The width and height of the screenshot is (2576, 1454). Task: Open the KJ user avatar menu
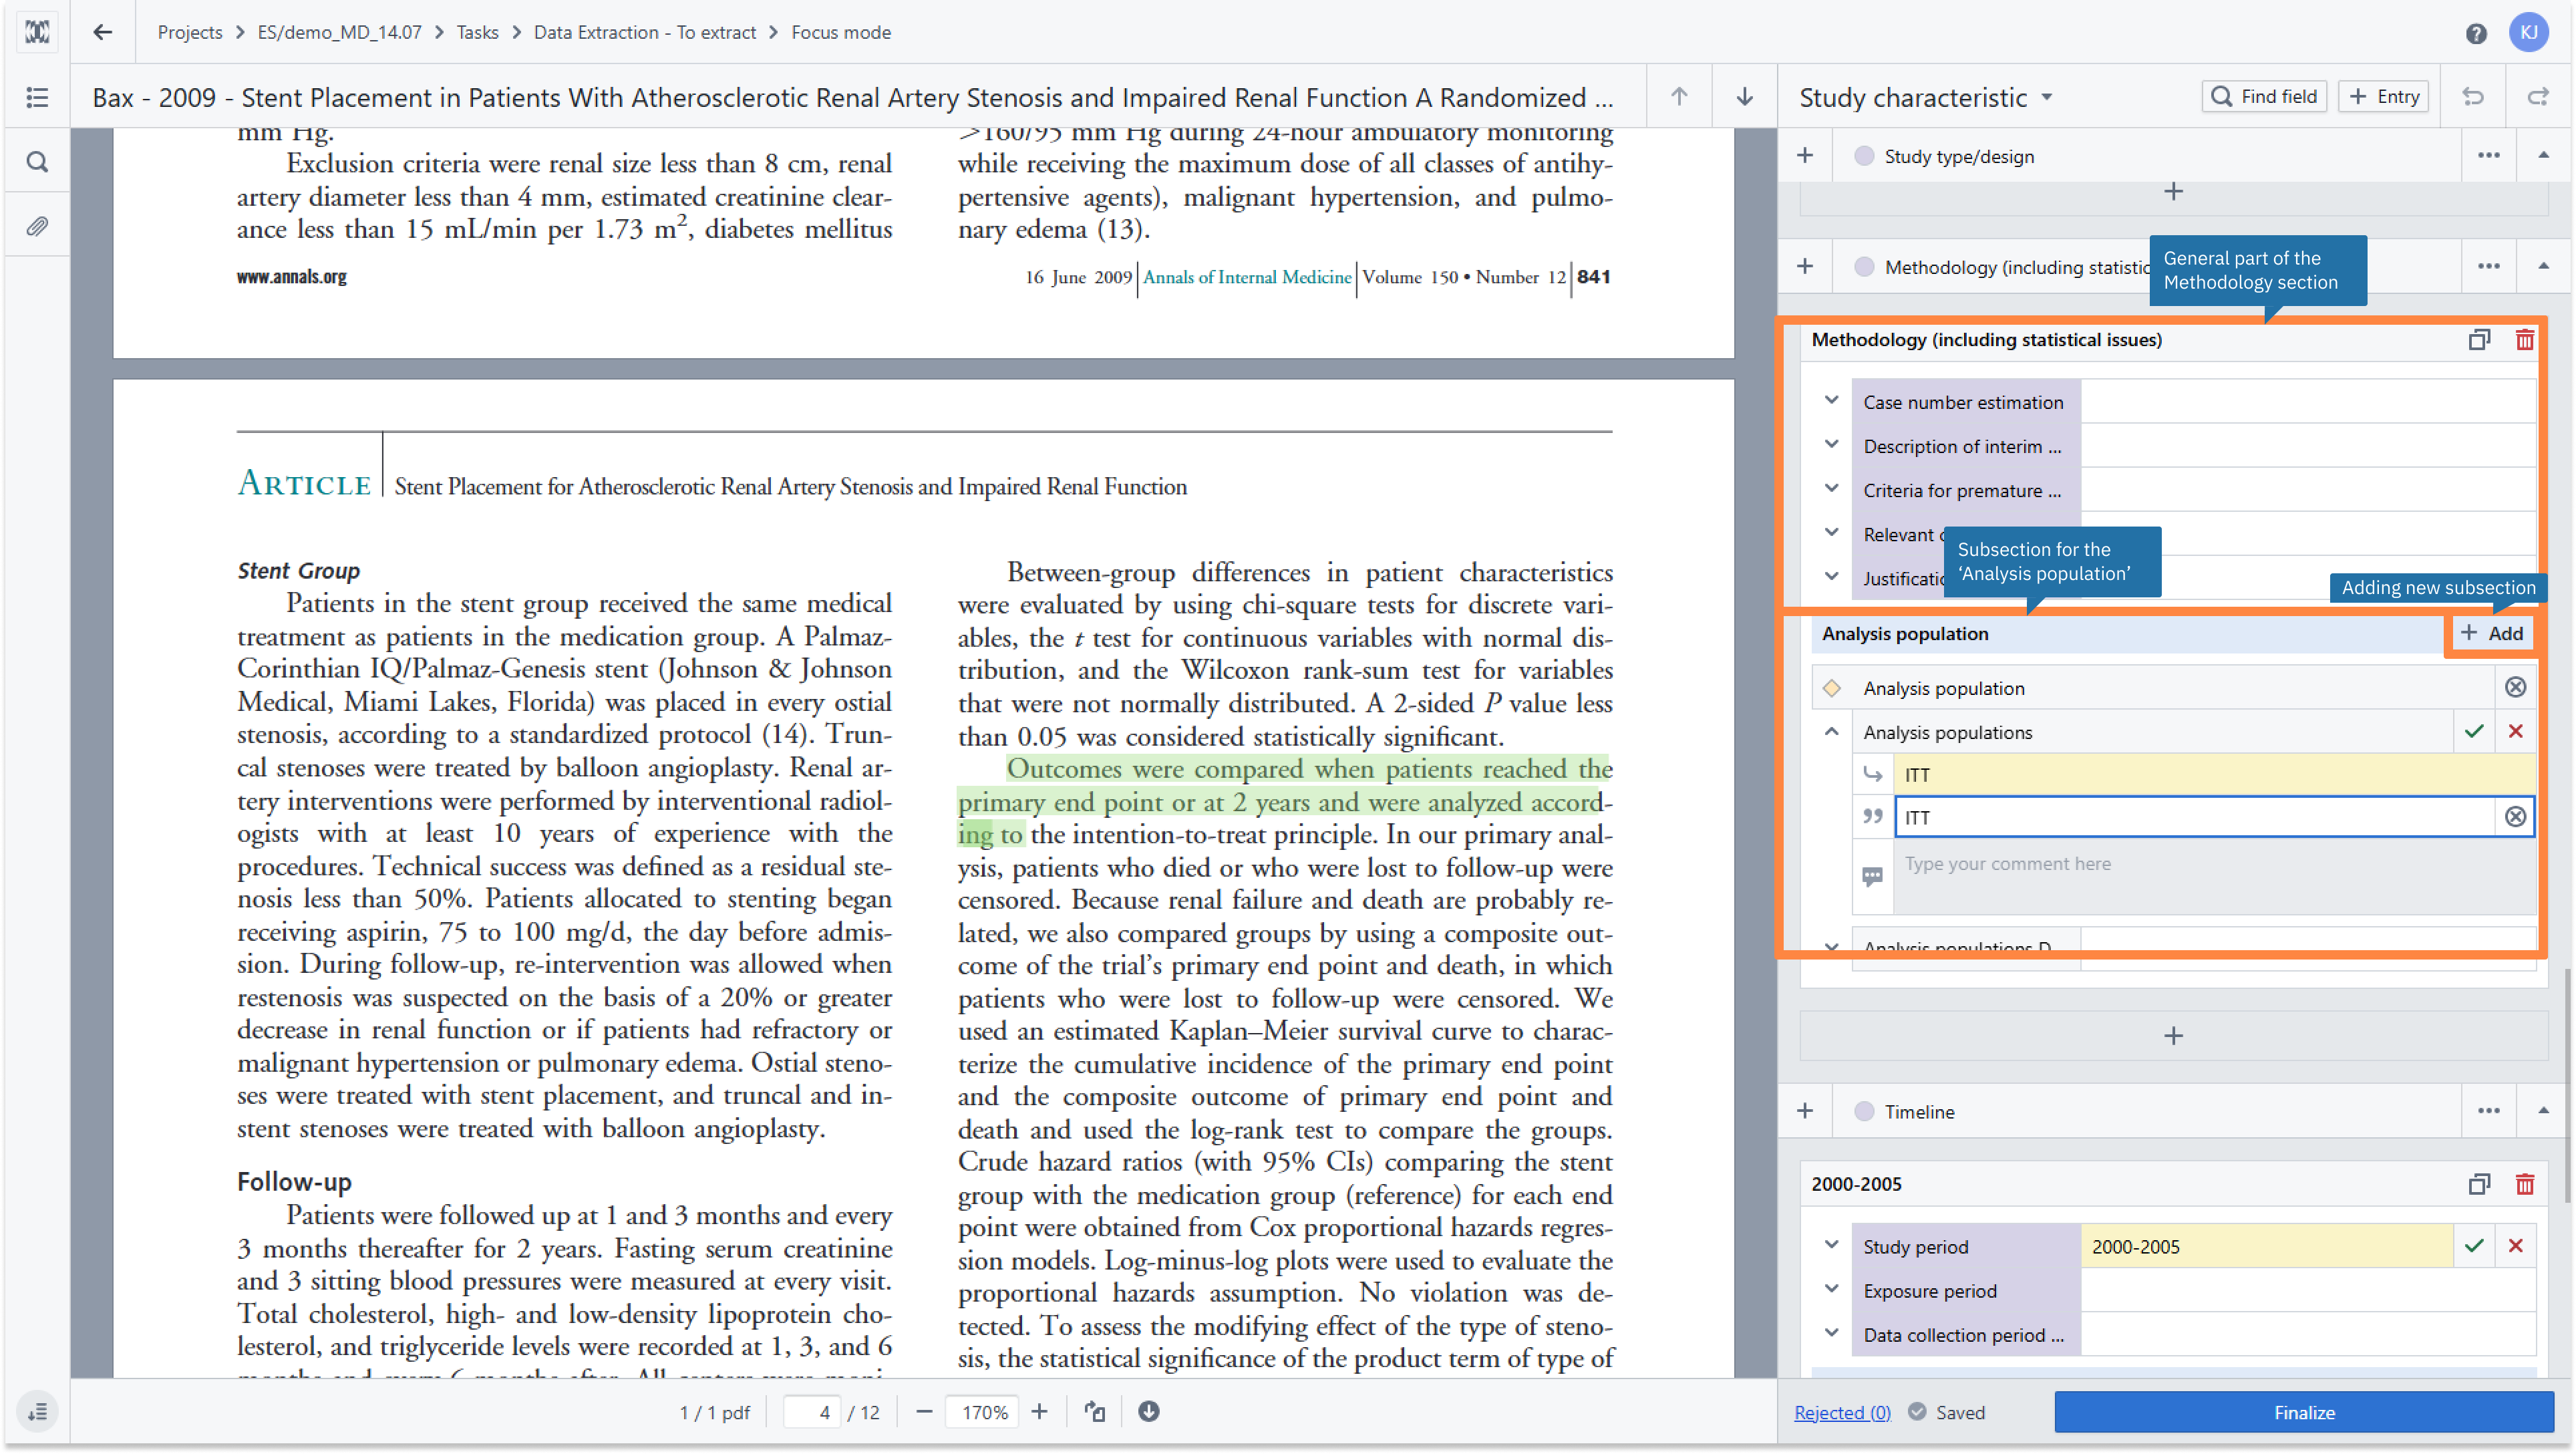pos(2528,33)
